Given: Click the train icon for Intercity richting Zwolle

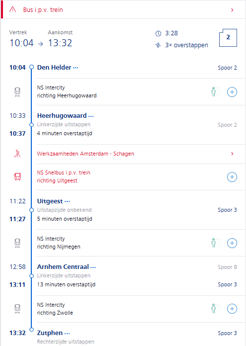Looking at the screenshot, I should pos(17,309).
